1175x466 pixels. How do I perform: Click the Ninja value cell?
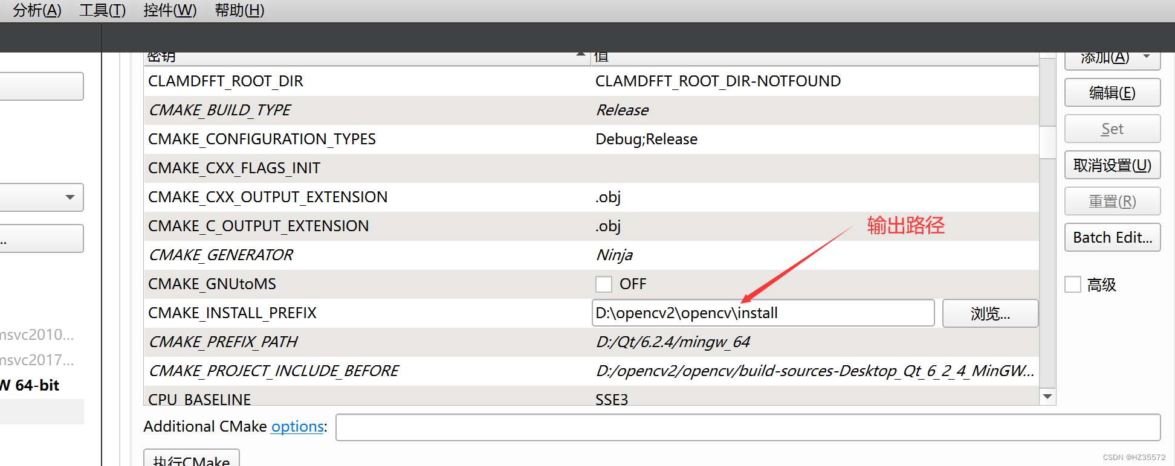click(x=614, y=255)
